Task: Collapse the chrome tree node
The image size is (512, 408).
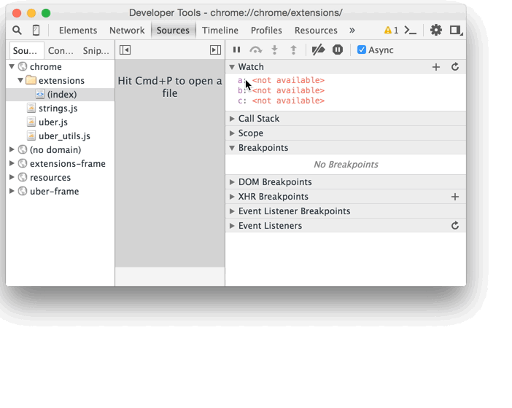Action: pyautogui.click(x=12, y=66)
